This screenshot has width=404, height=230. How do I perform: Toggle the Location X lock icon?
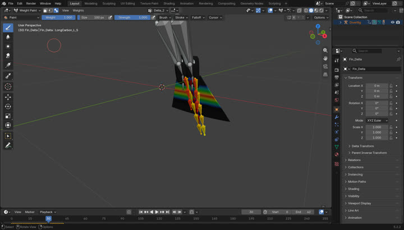pyautogui.click(x=391, y=86)
